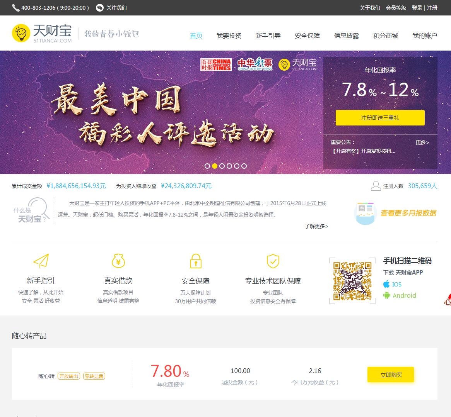Click the magnifier 什么是天财宝 graphic

pyautogui.click(x=32, y=210)
